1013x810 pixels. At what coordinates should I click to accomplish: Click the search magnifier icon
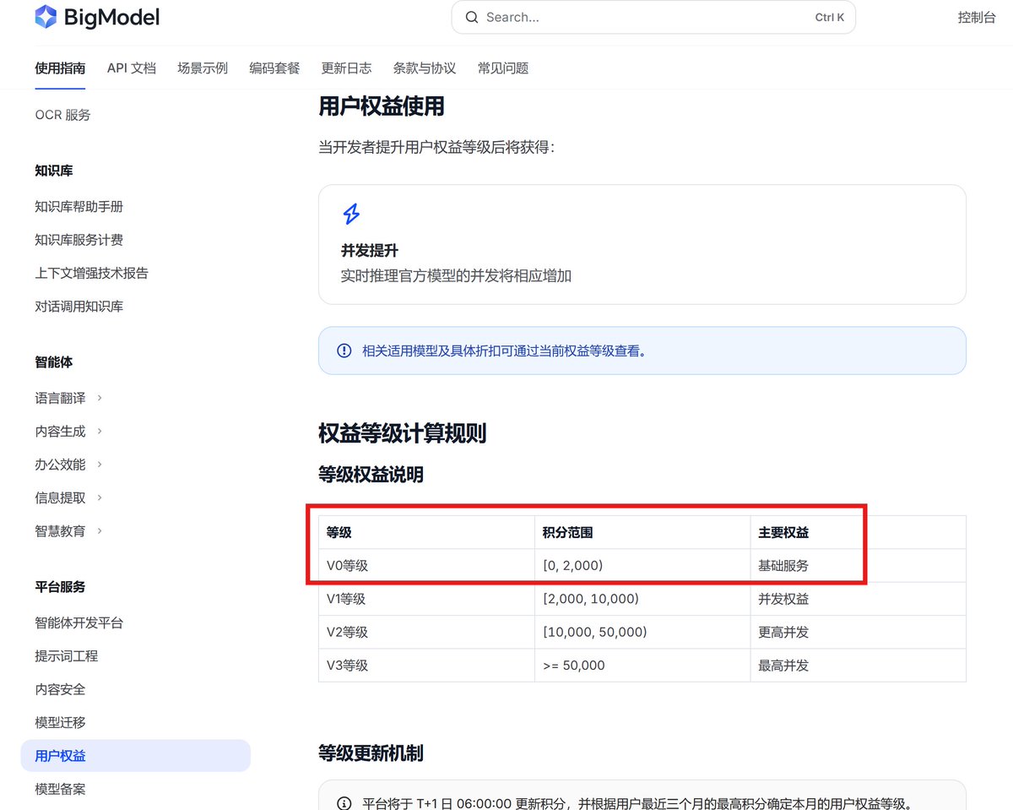coord(472,17)
